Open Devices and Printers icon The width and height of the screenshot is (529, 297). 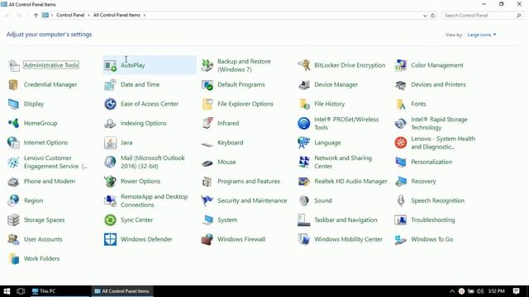tap(400, 84)
